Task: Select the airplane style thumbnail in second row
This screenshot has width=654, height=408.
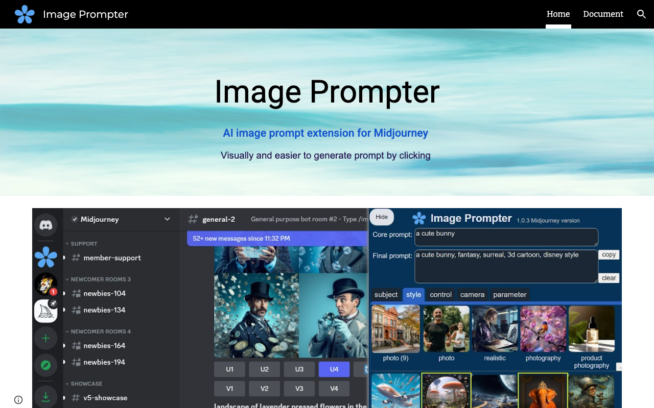Action: click(396, 391)
